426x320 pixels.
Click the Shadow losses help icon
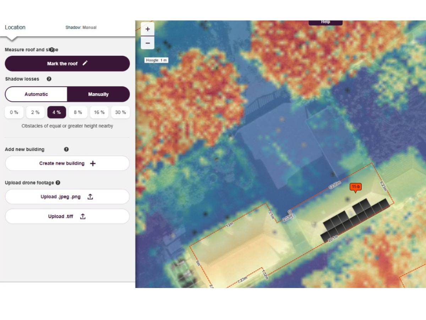49,79
